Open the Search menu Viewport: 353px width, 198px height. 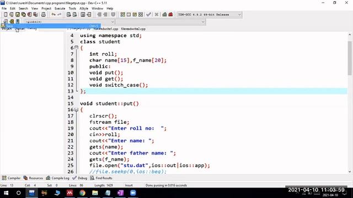tap(23, 9)
